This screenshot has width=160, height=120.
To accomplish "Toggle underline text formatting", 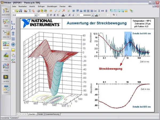I will [x=58, y=15].
